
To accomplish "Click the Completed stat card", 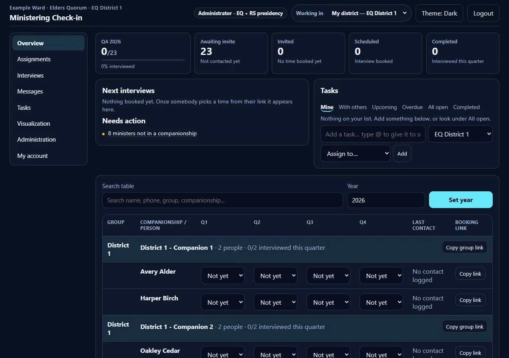I will click(x=463, y=53).
